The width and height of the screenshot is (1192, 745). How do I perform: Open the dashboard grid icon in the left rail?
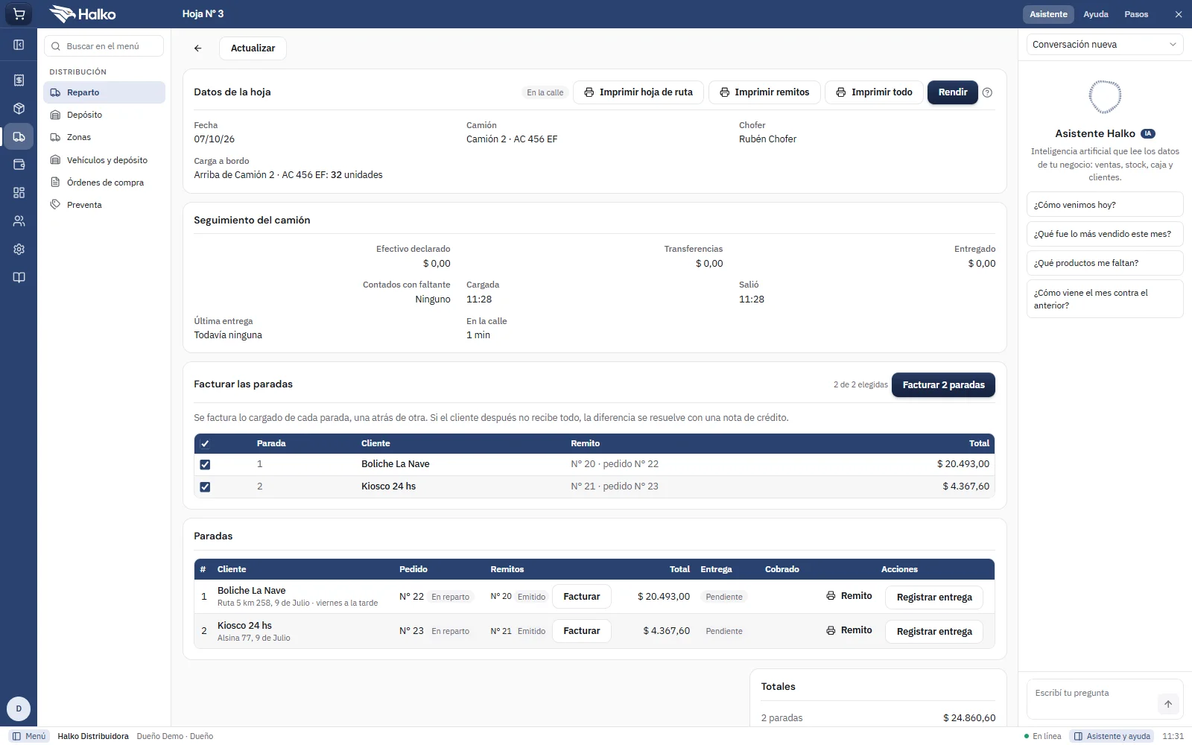(x=19, y=193)
